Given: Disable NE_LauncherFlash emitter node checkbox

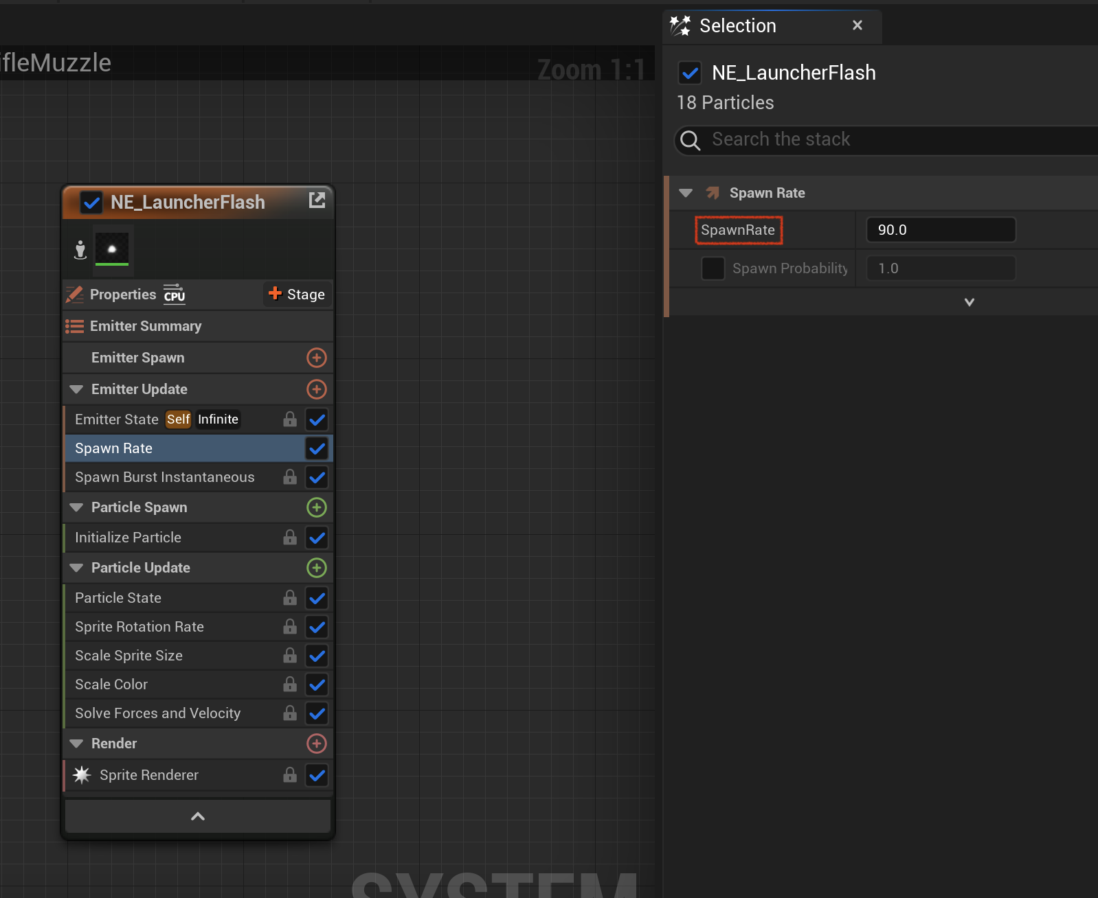Looking at the screenshot, I should (91, 202).
